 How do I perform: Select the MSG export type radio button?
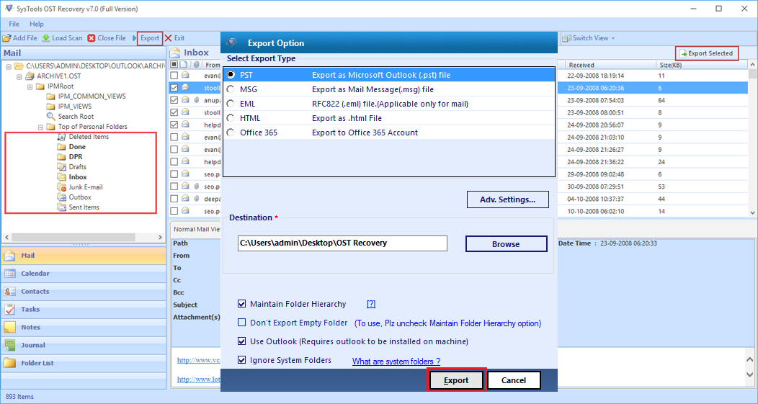pyautogui.click(x=231, y=89)
